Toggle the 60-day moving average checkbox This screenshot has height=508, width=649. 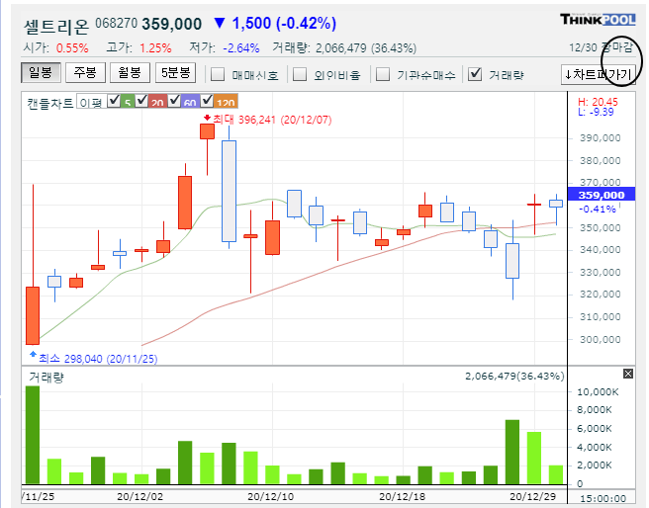tap(174, 101)
